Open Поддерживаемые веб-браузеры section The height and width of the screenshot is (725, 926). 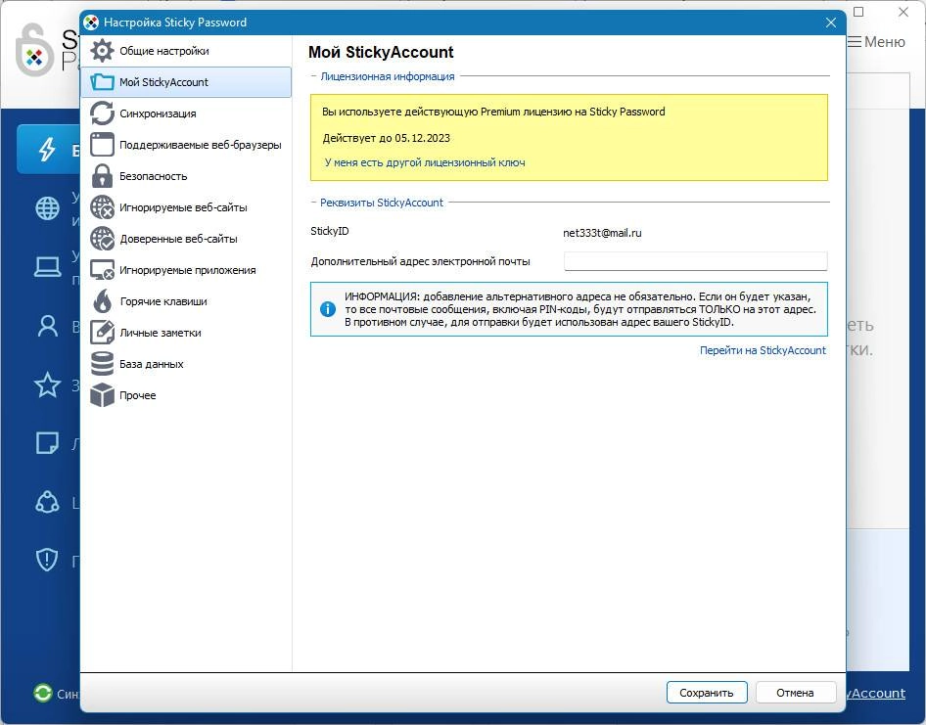(186, 145)
